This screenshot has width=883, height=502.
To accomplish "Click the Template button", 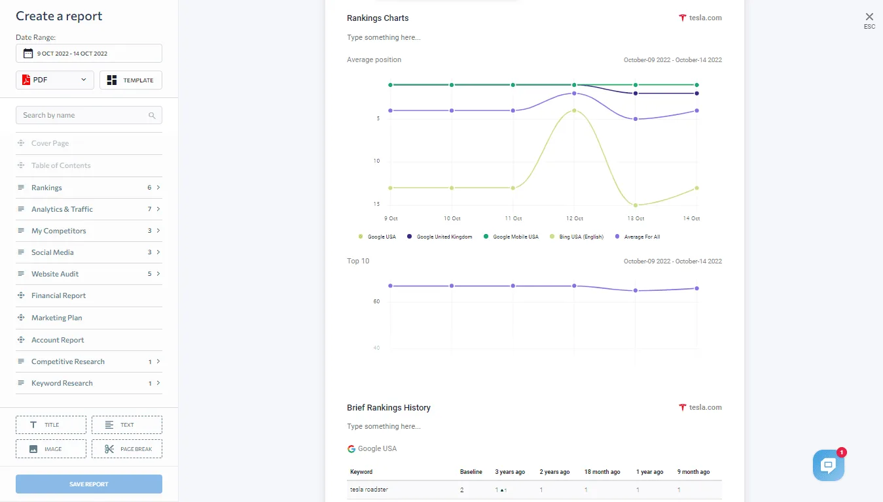I will pos(130,80).
